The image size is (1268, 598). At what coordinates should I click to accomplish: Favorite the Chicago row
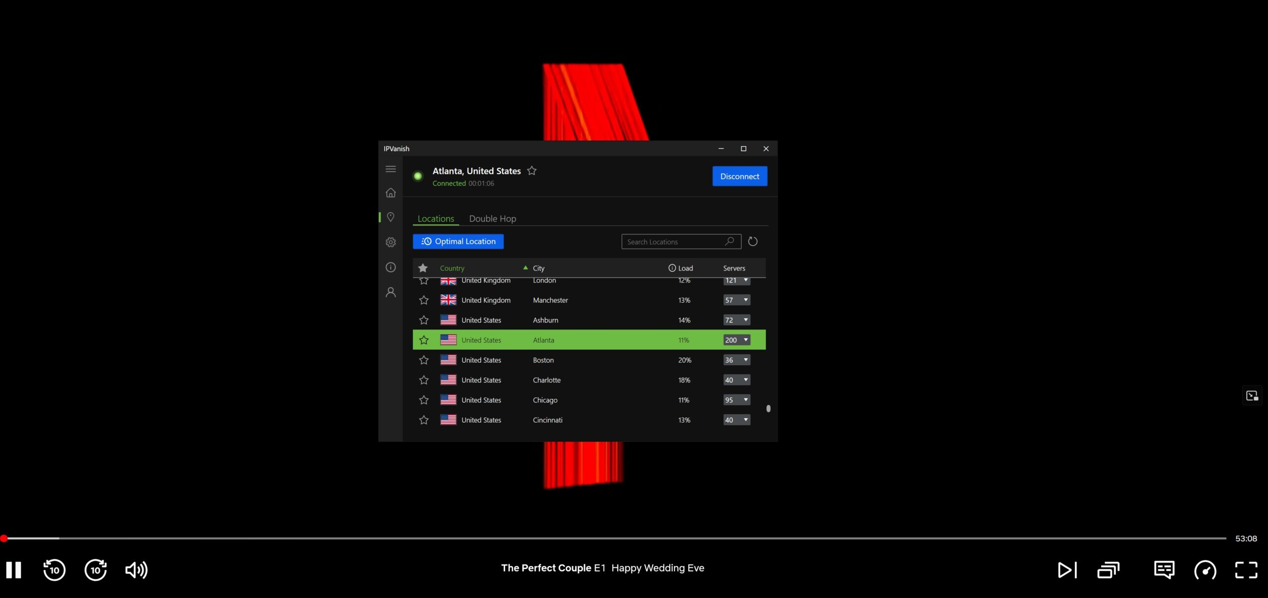(x=423, y=400)
